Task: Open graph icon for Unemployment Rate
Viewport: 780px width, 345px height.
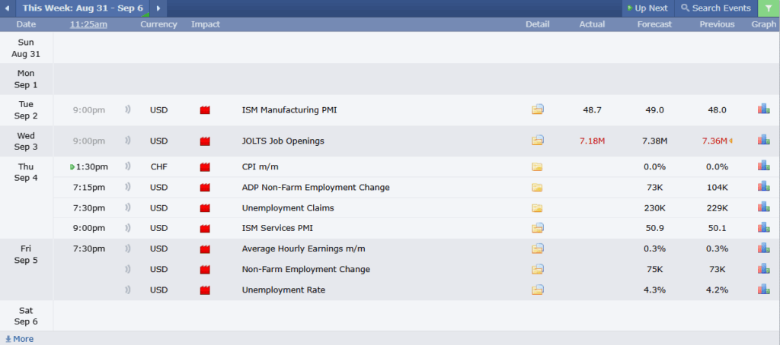Action: (x=763, y=290)
